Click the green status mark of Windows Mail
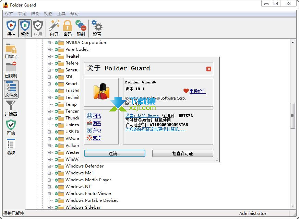Image resolution: width=299 pixels, height=219 pixels. coord(56,173)
